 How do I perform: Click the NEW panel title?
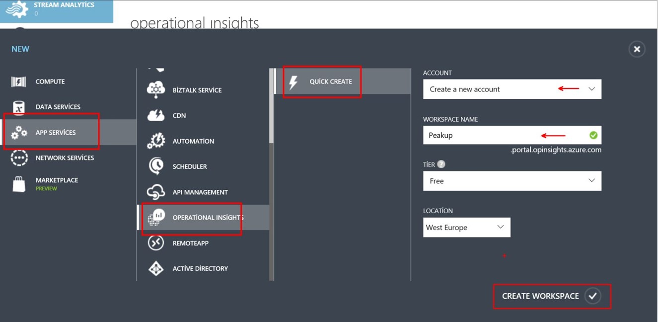pos(20,49)
